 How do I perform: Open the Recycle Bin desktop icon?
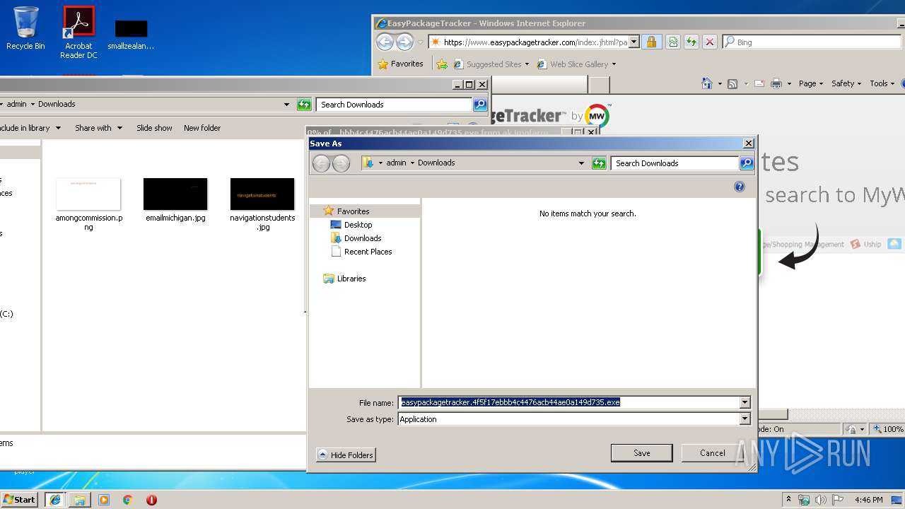[25, 28]
